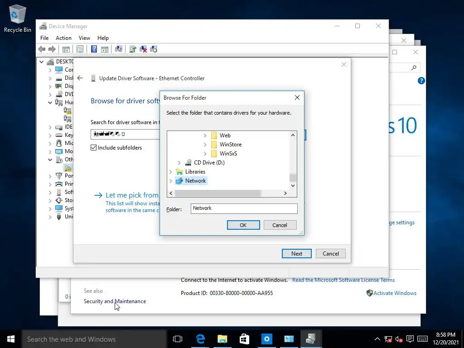The width and height of the screenshot is (464, 348).
Task: Open the Help menu
Action: coord(103,38)
